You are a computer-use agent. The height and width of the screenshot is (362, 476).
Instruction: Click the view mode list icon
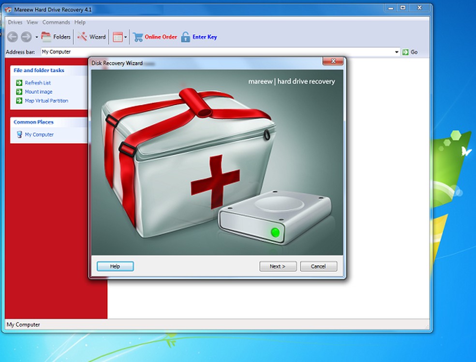[118, 37]
